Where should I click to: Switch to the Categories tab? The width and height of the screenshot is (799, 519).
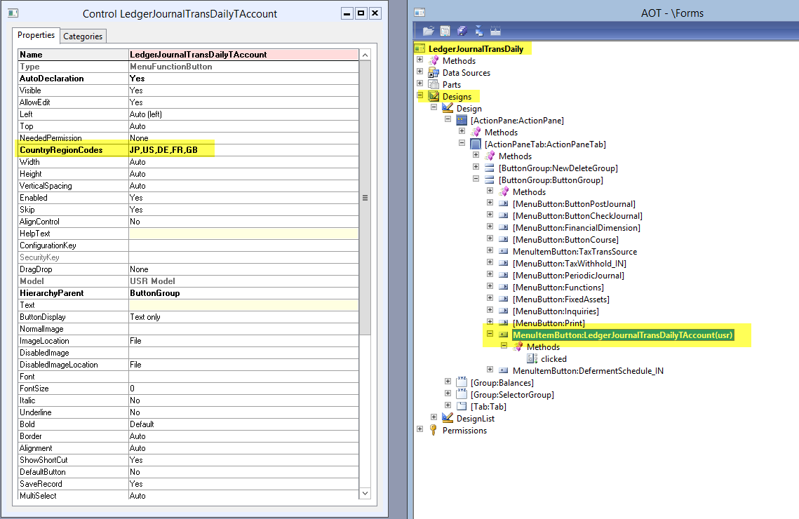point(83,36)
